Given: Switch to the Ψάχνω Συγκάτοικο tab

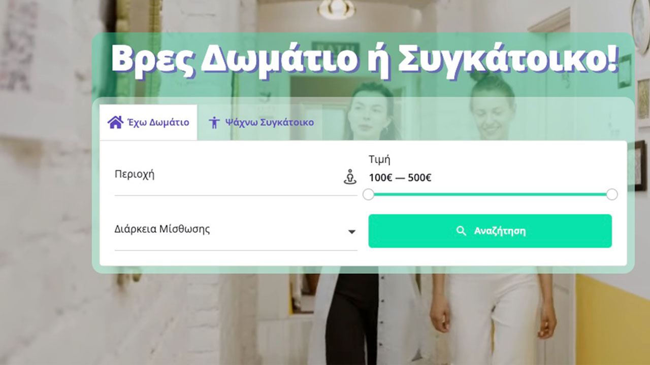Looking at the screenshot, I should pos(262,122).
